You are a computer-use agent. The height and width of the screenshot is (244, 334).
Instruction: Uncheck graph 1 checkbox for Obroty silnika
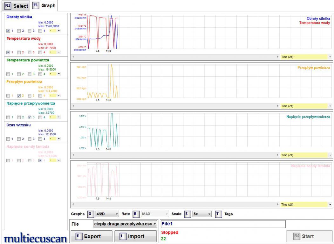tap(8, 31)
